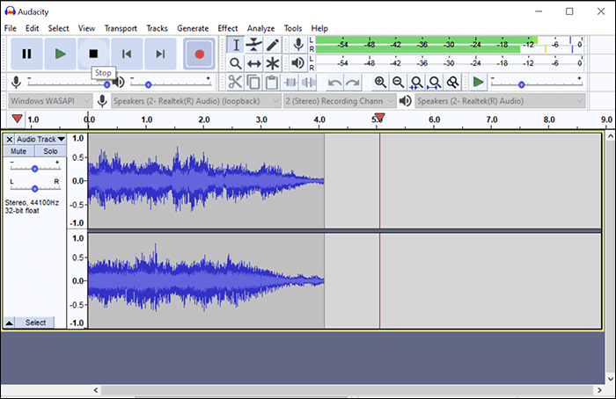This screenshot has height=399, width=616.
Task: Expand the recording channels dropdown
Action: (x=338, y=100)
